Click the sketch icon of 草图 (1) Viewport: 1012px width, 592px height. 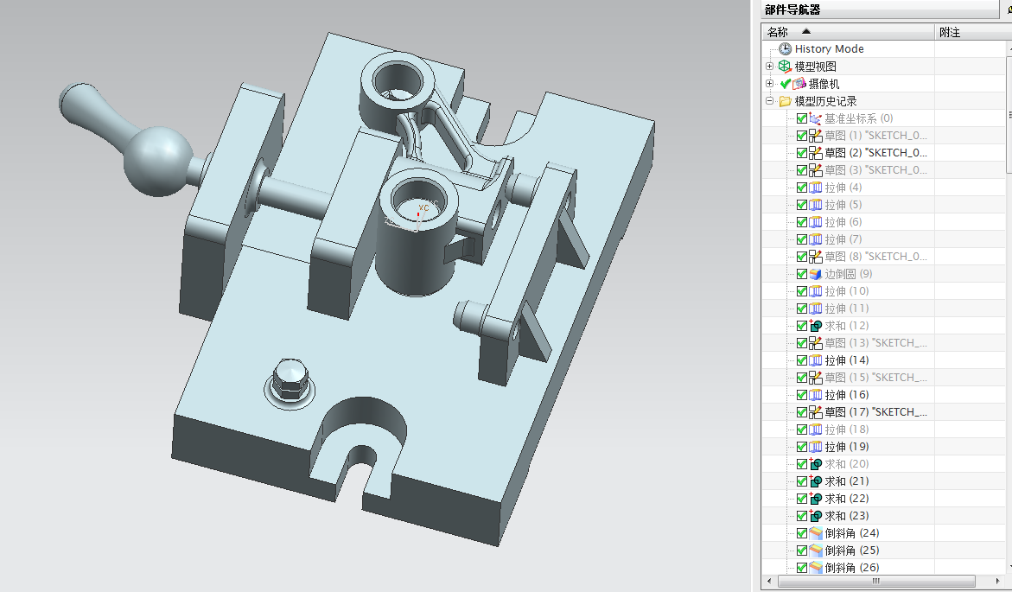click(816, 136)
